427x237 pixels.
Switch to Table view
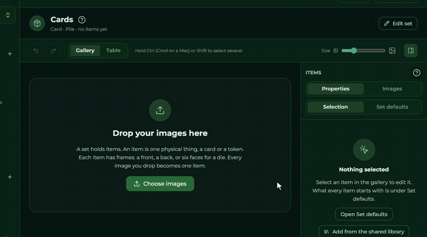[113, 50]
